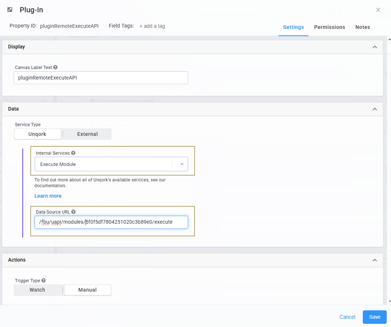
Task: Click the Internal Services help icon
Action: (x=73, y=152)
